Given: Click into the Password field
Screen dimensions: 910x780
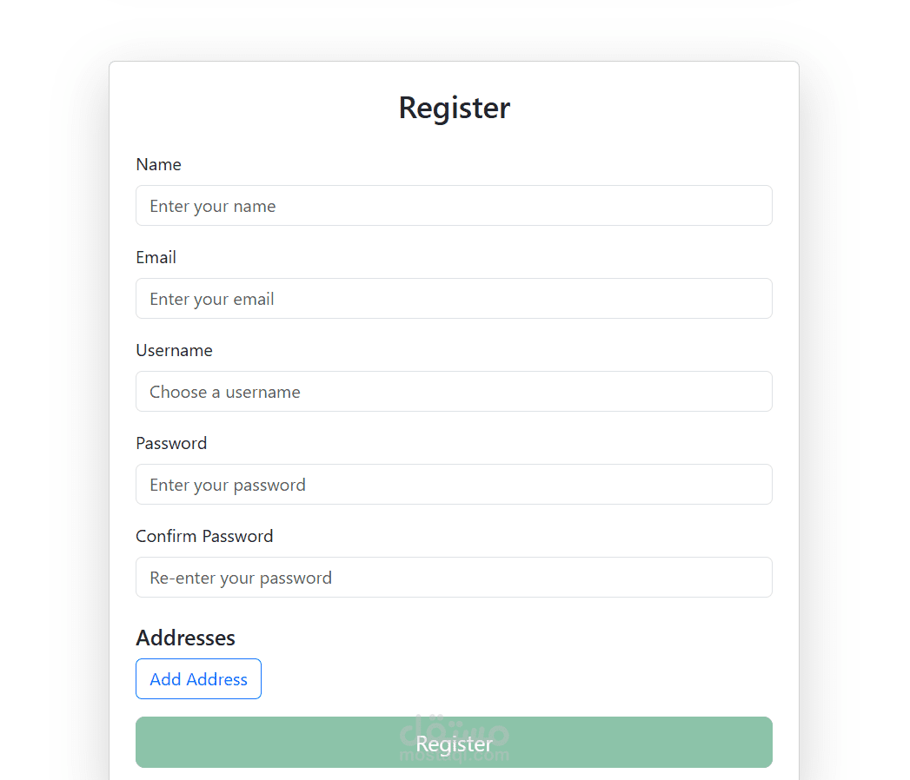Looking at the screenshot, I should [454, 485].
